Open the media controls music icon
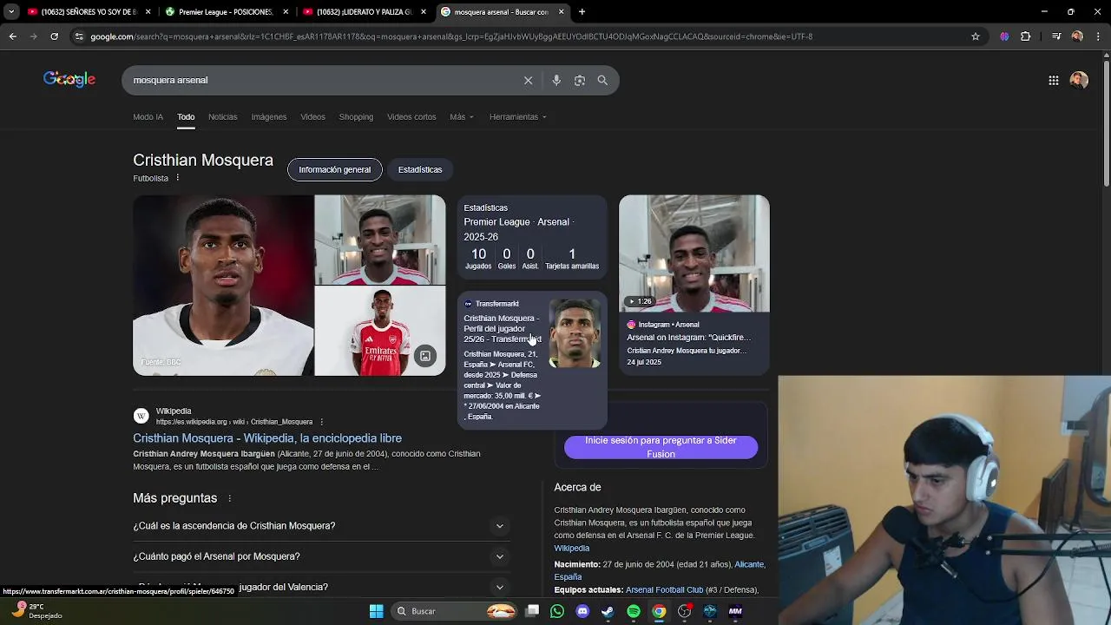This screenshot has height=625, width=1111. coord(1056,36)
